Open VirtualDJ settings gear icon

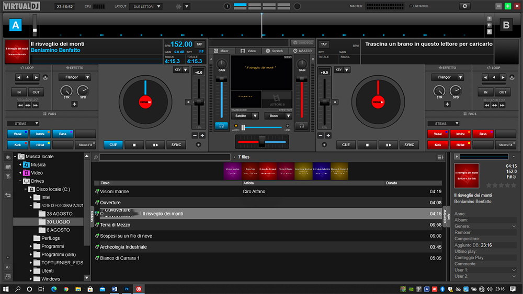(464, 6)
